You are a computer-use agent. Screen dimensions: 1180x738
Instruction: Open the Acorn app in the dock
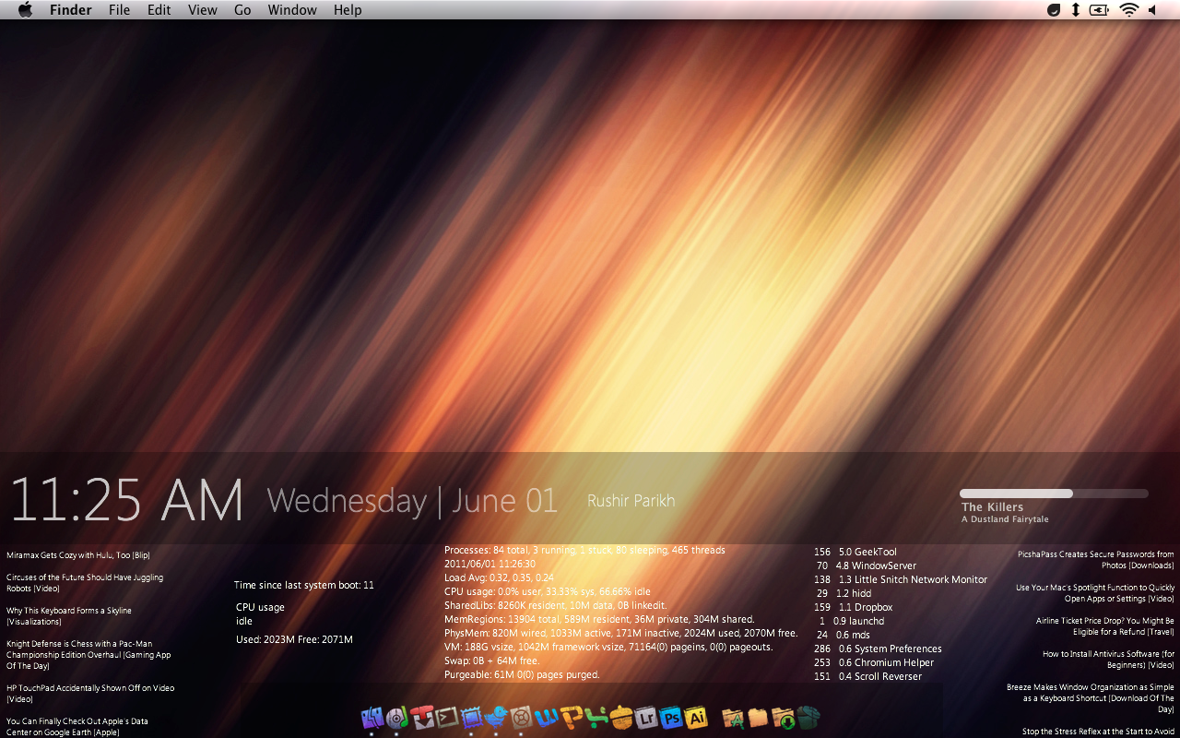(621, 717)
